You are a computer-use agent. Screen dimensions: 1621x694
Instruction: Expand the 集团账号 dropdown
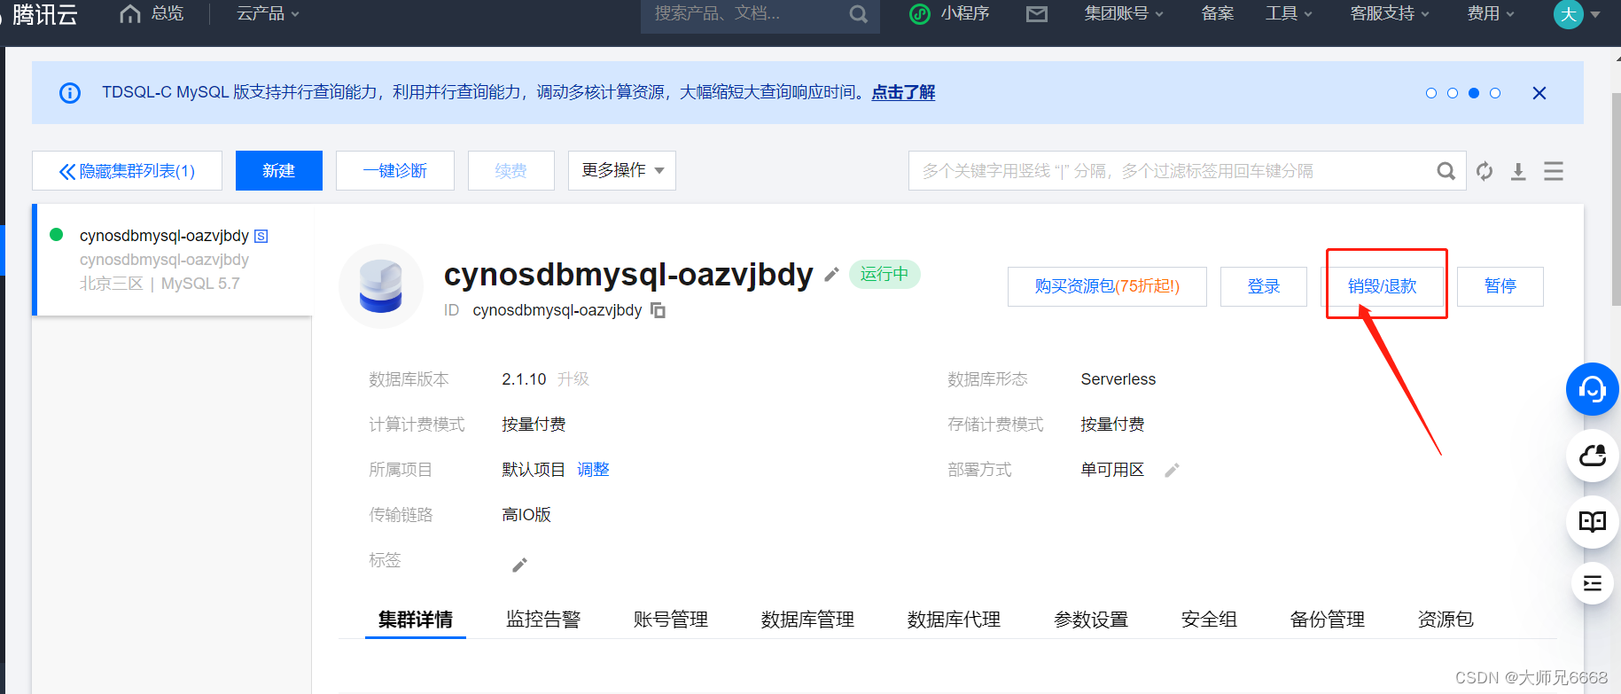(1124, 13)
